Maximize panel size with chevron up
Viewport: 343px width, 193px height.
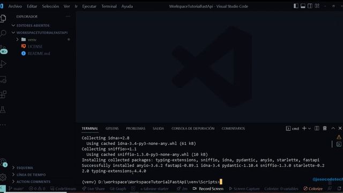[333, 129]
